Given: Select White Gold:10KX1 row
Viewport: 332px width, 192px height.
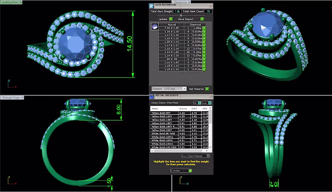Looking at the screenshot, I should tap(179, 137).
